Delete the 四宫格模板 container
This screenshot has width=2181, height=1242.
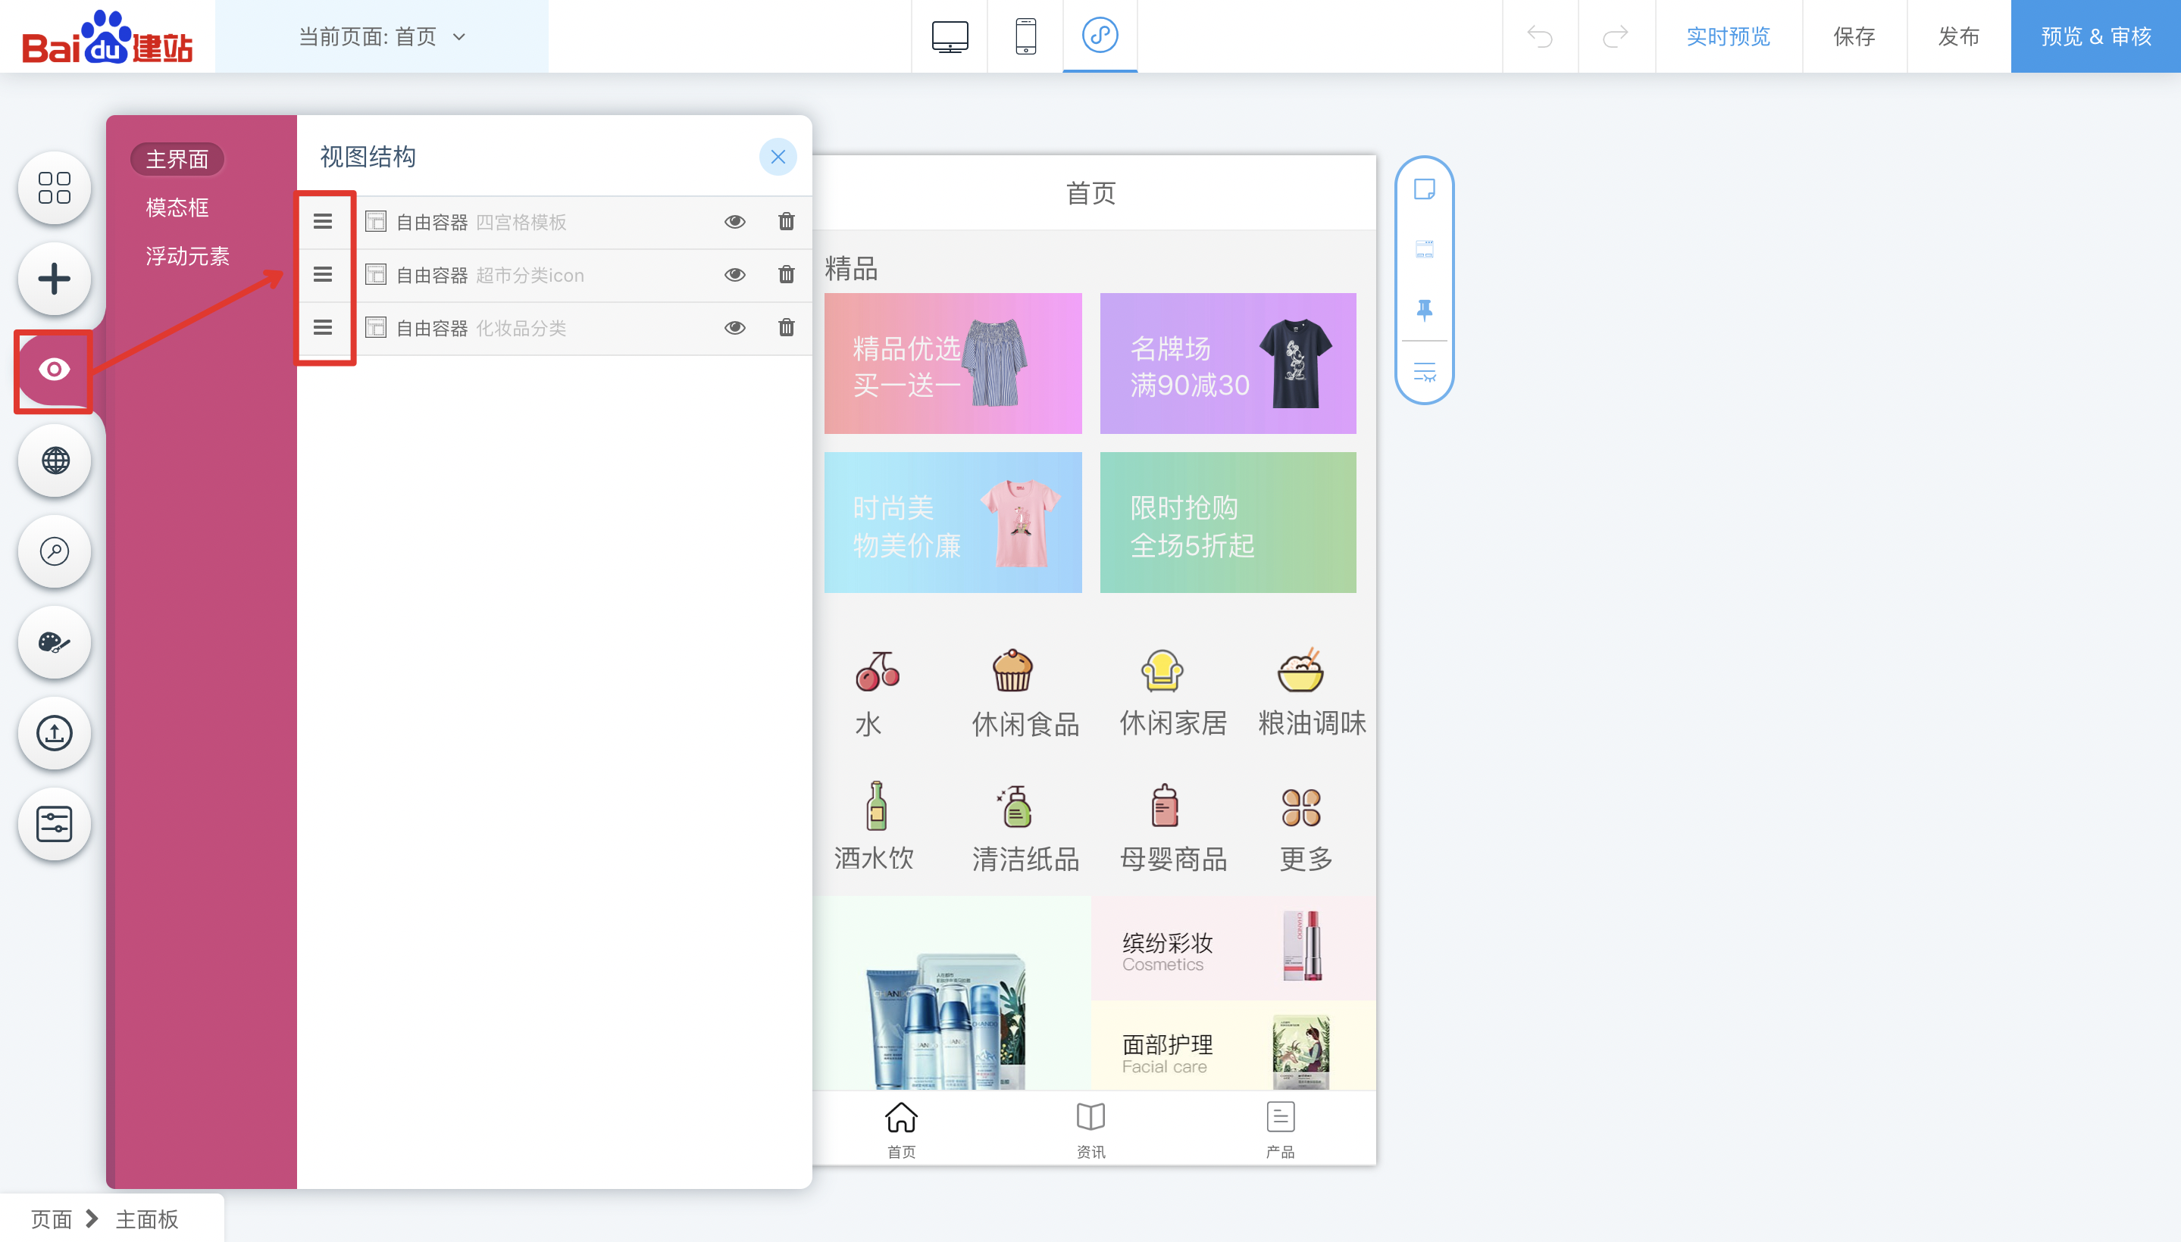click(x=786, y=222)
